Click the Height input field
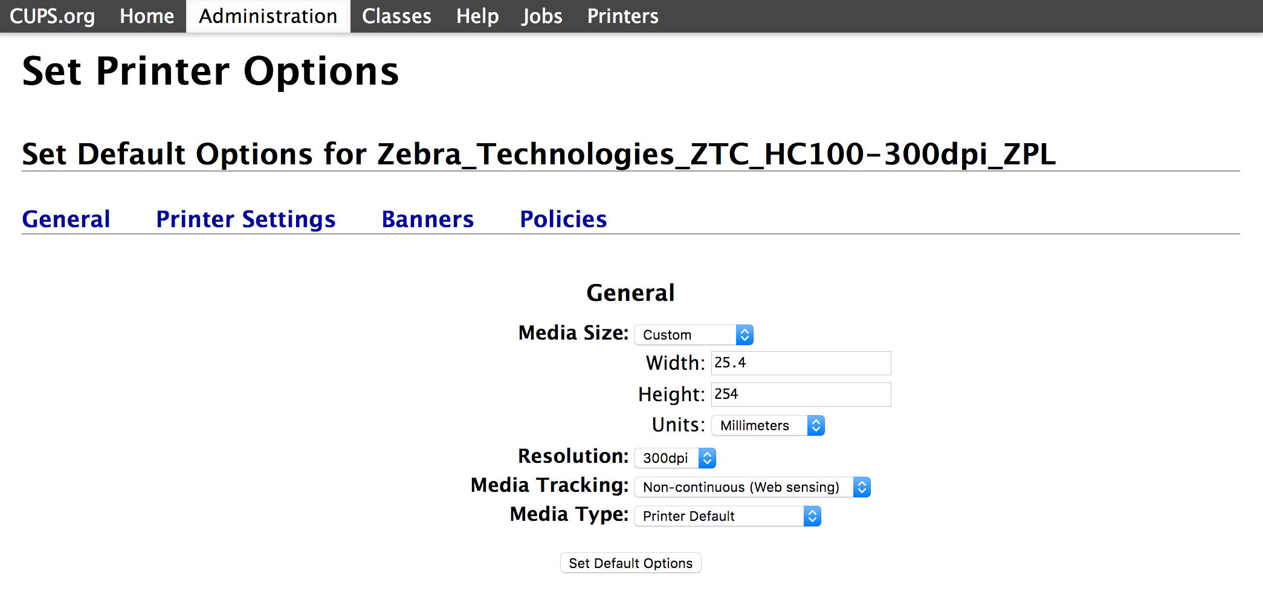 click(x=801, y=395)
